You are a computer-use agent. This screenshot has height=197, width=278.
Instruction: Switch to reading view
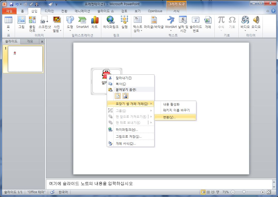(213, 192)
